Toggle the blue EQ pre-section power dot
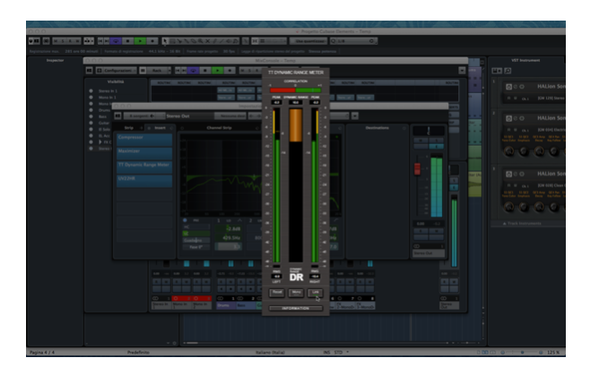599x375 pixels. pyautogui.click(x=185, y=220)
